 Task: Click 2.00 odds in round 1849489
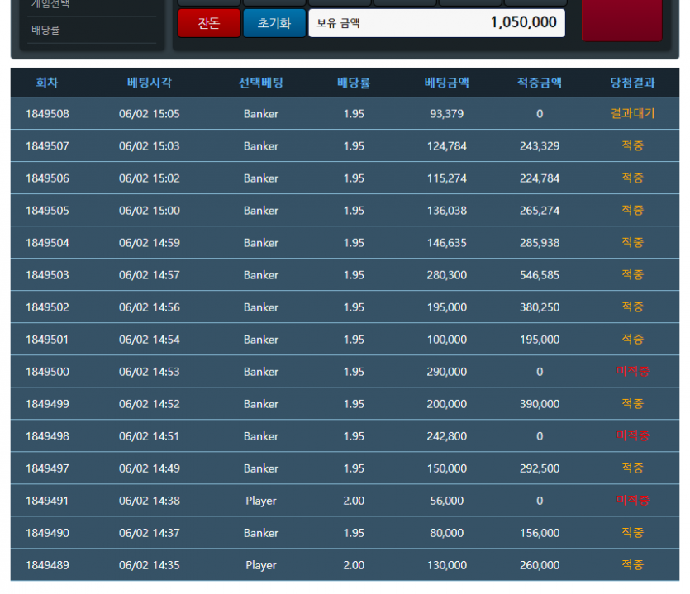point(354,565)
